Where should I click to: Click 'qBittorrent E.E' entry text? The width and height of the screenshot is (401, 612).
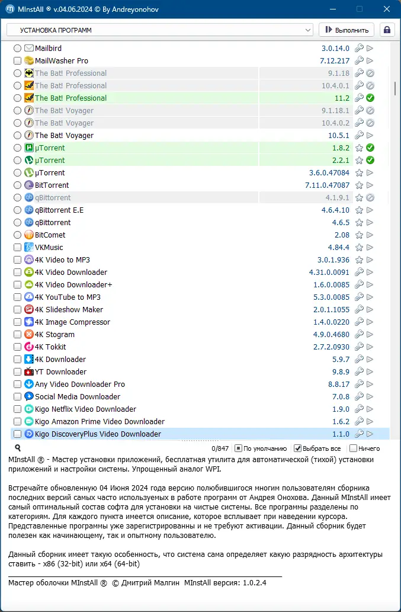pos(59,210)
